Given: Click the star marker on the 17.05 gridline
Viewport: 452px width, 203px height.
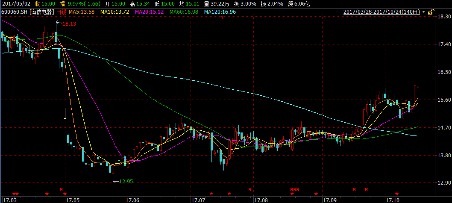Looking at the screenshot, I should 65,194.
